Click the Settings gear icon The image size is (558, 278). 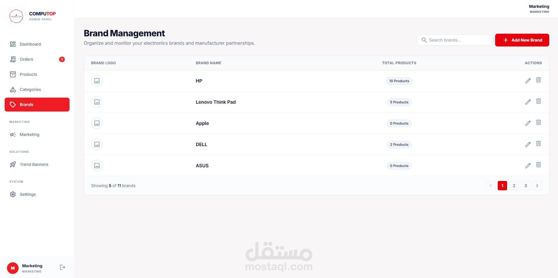click(x=13, y=194)
